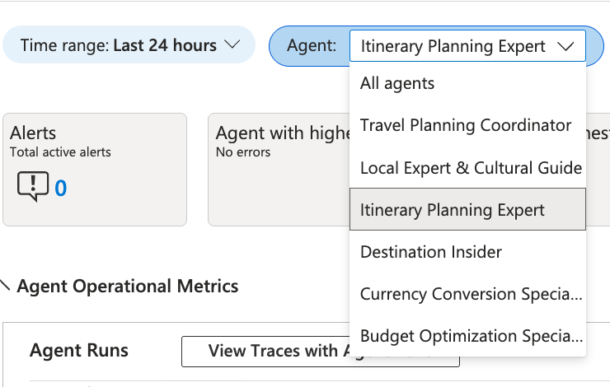
Task: Click the Agent combo box selected text
Action: pos(453,47)
